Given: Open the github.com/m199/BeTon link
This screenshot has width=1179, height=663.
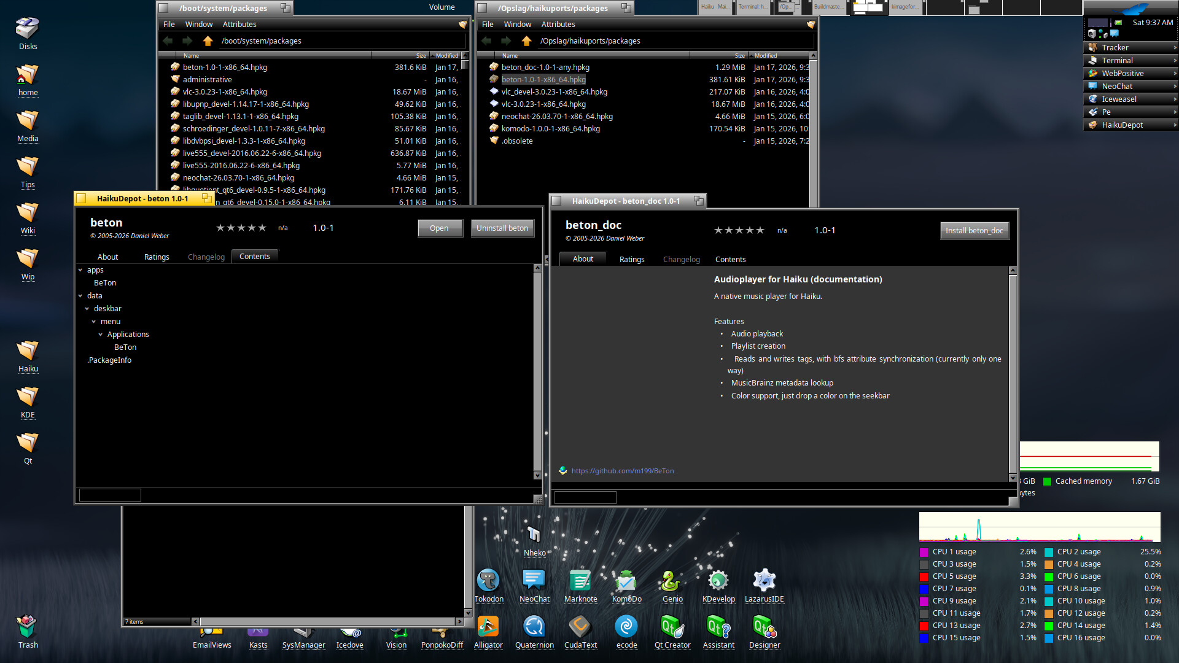Looking at the screenshot, I should [x=622, y=471].
